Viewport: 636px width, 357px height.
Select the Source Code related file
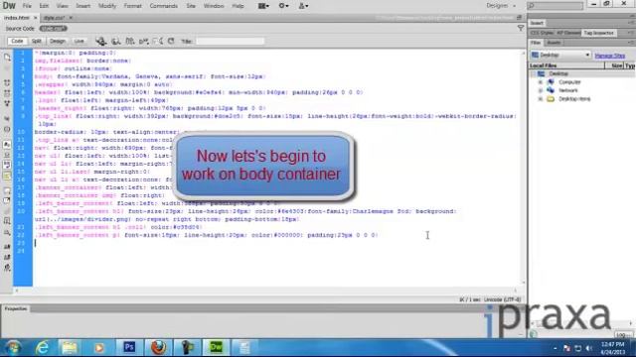pyautogui.click(x=20, y=29)
